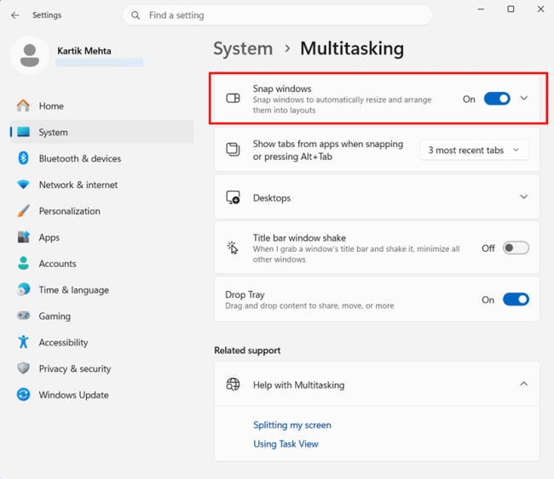Click the search magnifier icon
The image size is (554, 479).
[x=136, y=15]
